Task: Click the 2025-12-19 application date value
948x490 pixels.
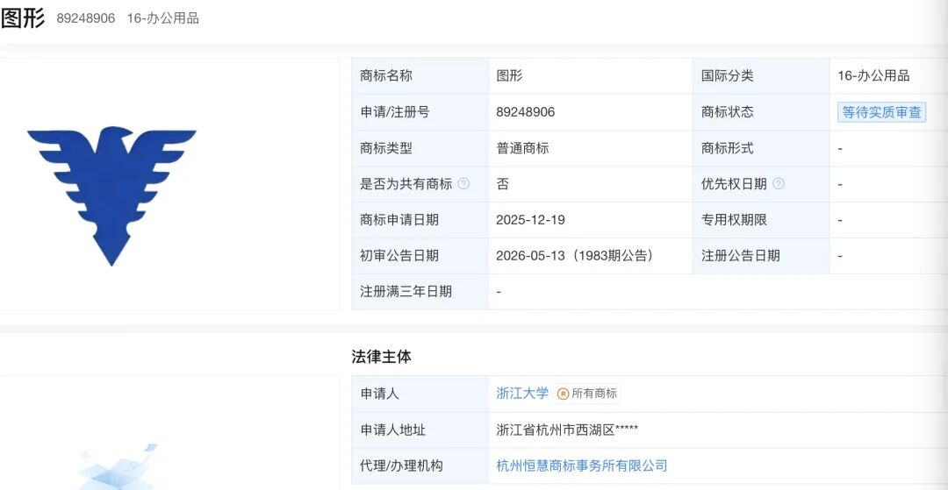Action: click(530, 220)
